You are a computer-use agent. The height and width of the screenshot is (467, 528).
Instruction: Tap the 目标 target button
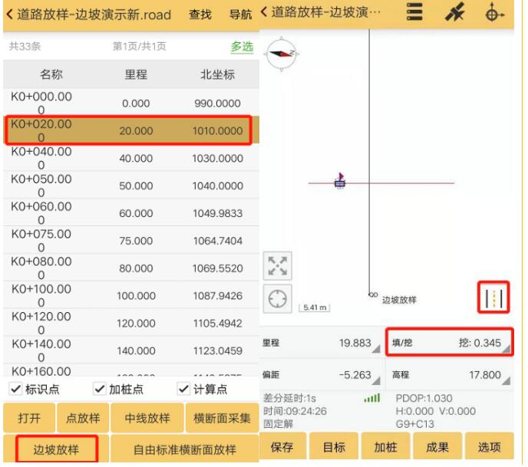(x=334, y=447)
